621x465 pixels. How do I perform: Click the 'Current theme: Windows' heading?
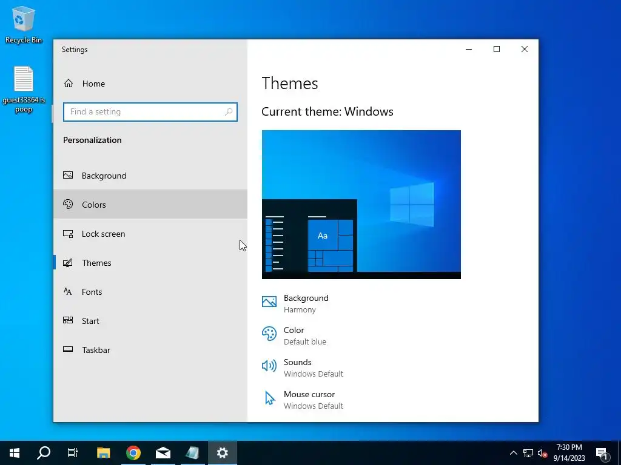(x=327, y=111)
